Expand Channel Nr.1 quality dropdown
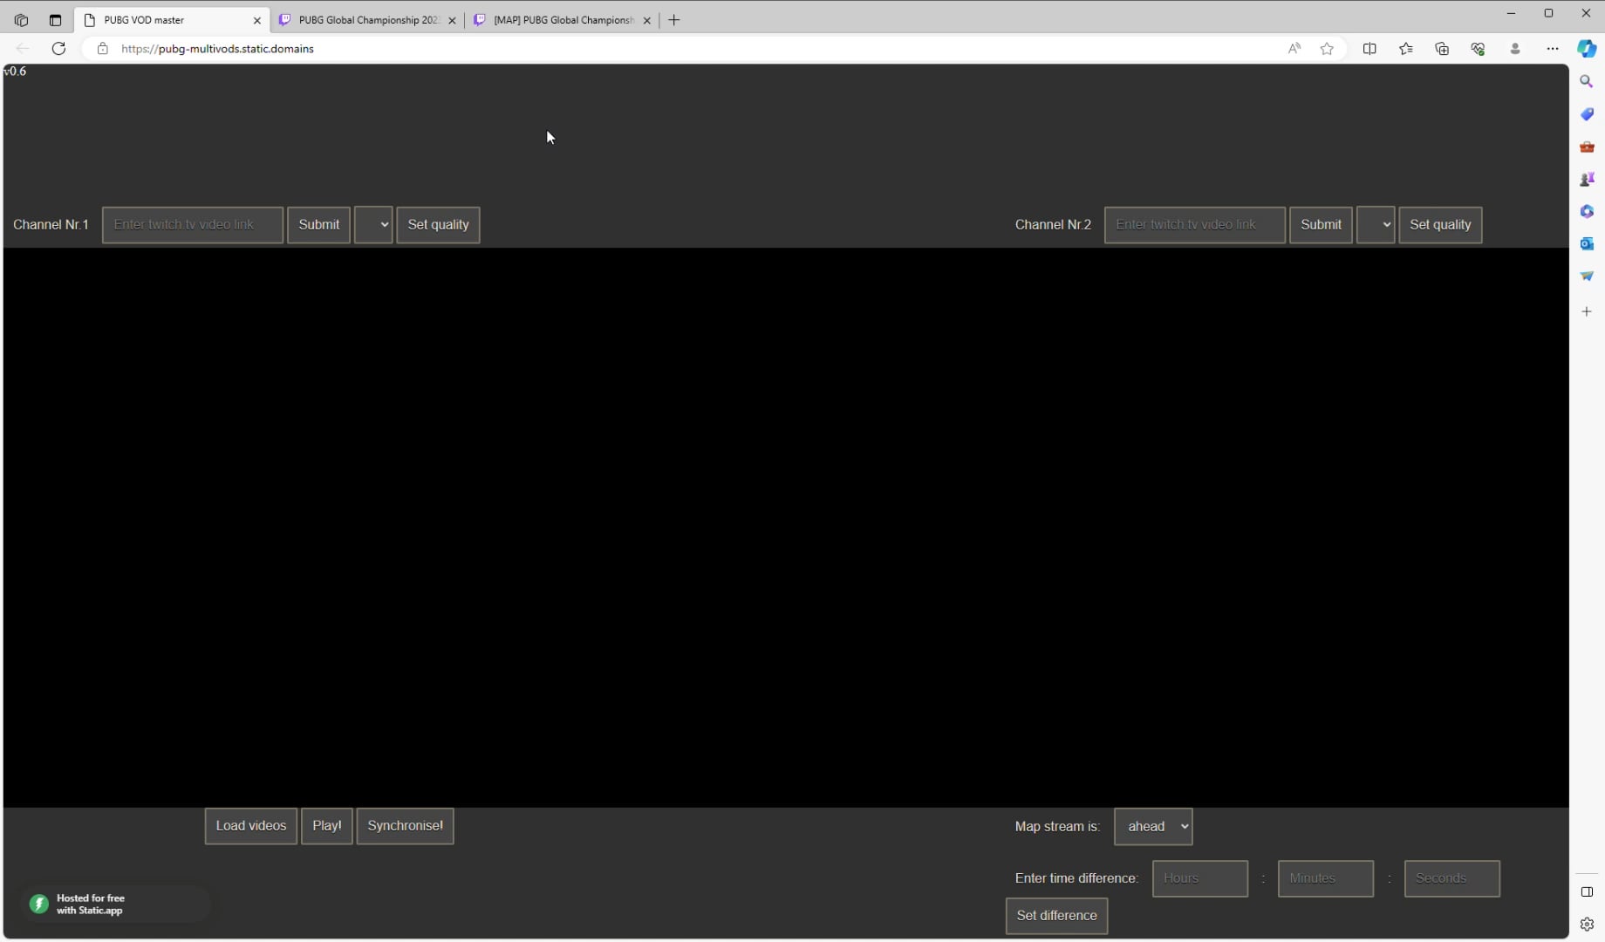1605x942 pixels. pyautogui.click(x=373, y=225)
